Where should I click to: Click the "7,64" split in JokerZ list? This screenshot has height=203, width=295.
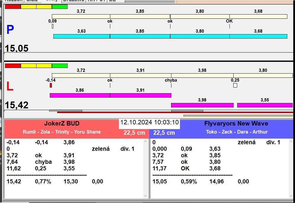12,162
